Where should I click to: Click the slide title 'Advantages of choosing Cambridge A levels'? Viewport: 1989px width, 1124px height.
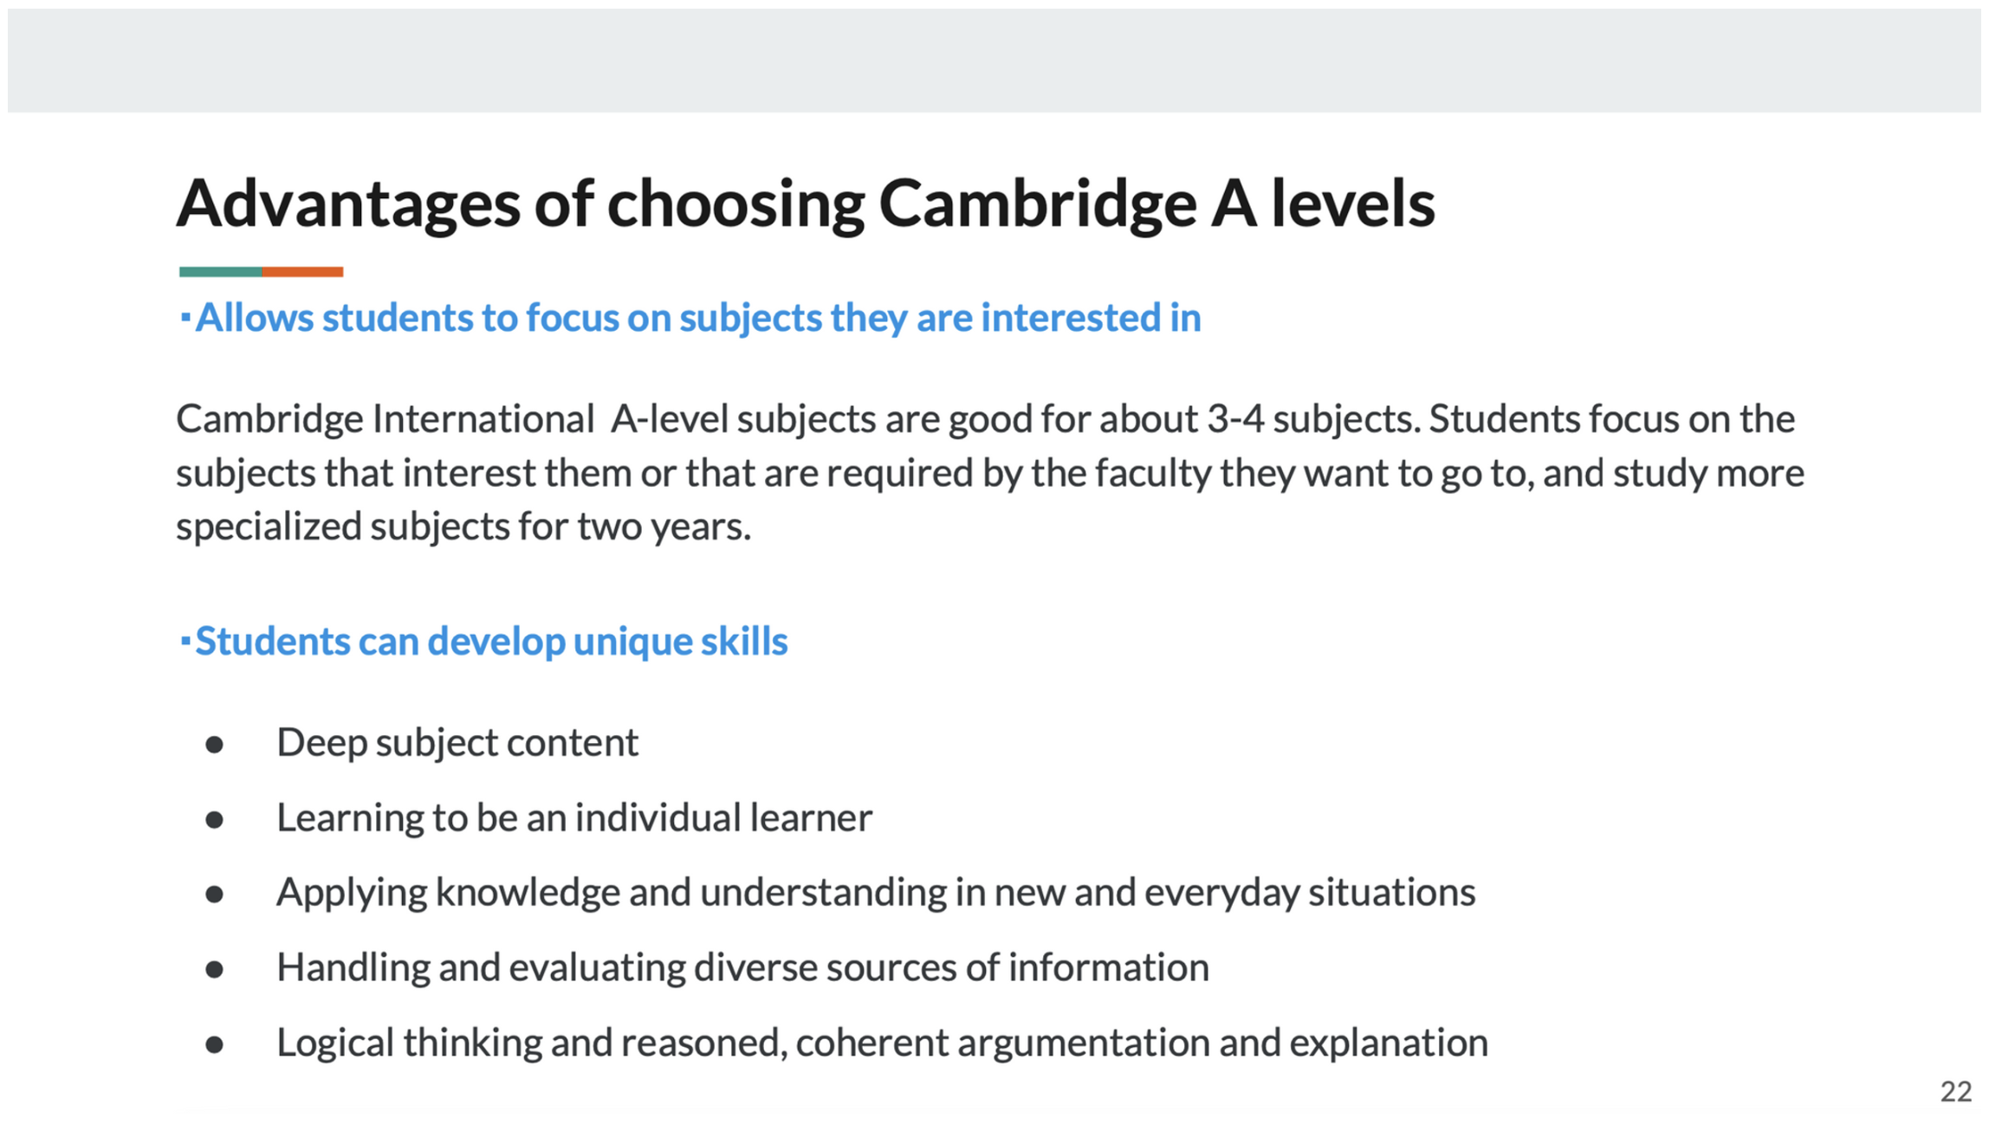(805, 204)
